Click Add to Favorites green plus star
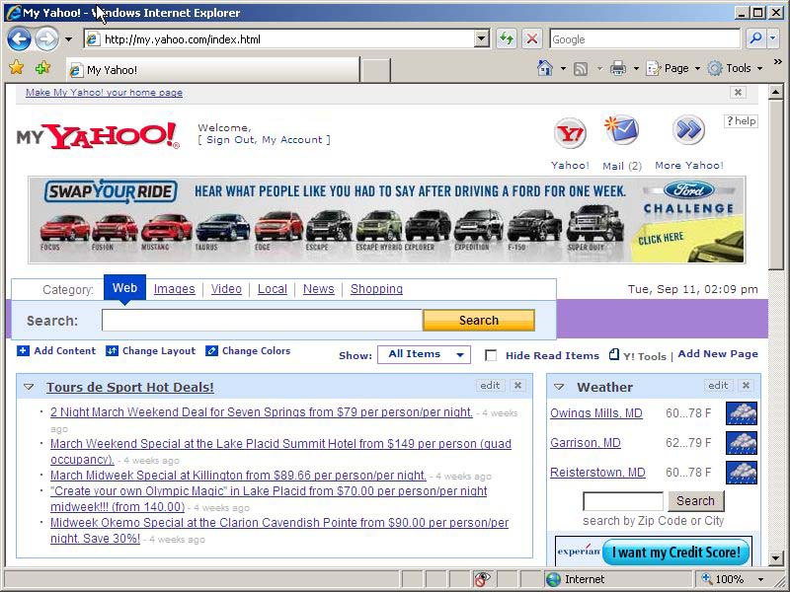The width and height of the screenshot is (790, 592). click(x=42, y=67)
